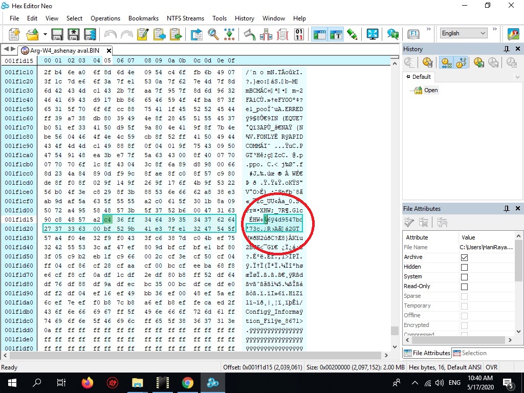
Task: Check the Encrypted attribute checkbox
Action: pos(464,325)
